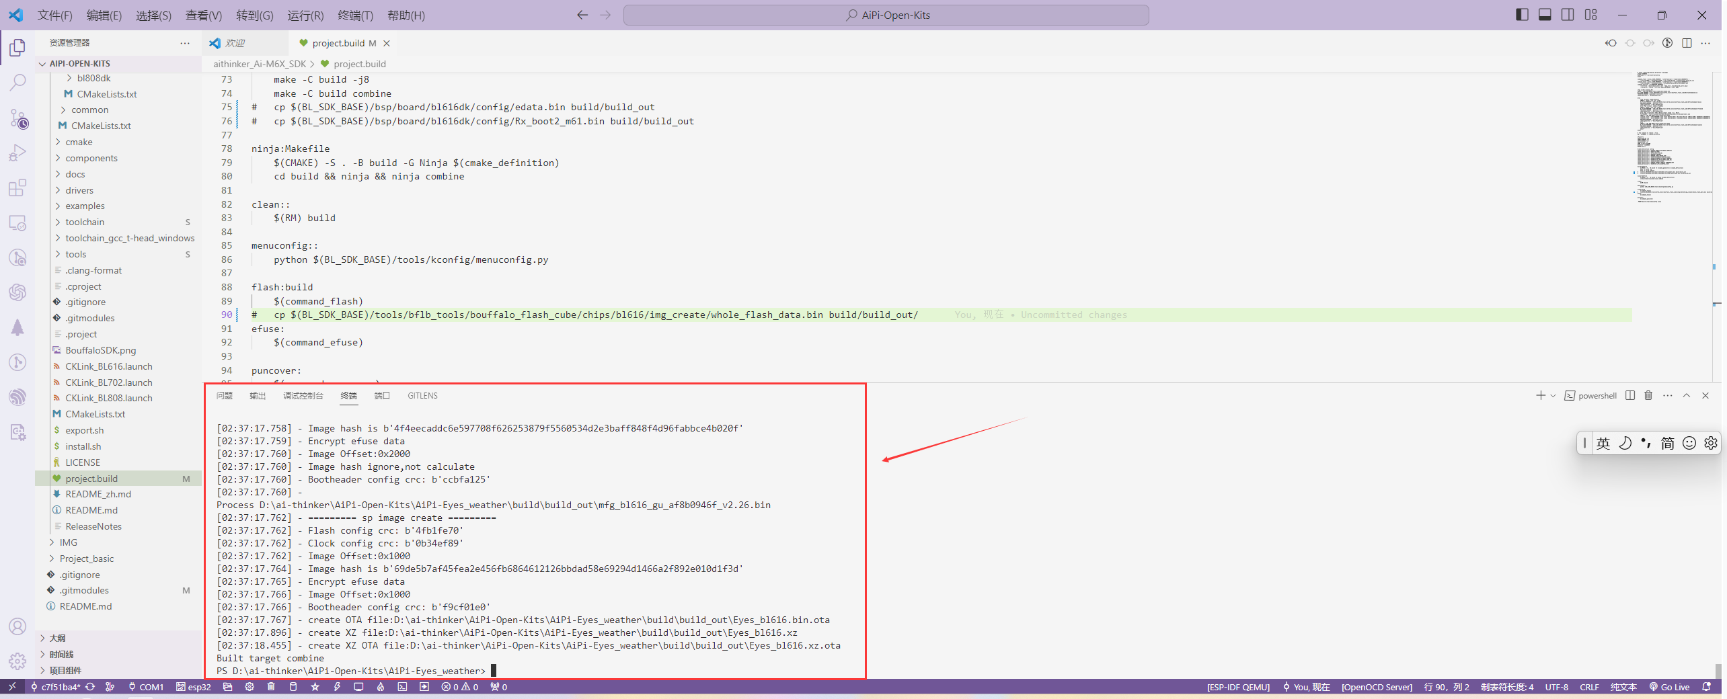1727x699 pixels.
Task: Open notifications bell in status bar
Action: pyautogui.click(x=1706, y=687)
